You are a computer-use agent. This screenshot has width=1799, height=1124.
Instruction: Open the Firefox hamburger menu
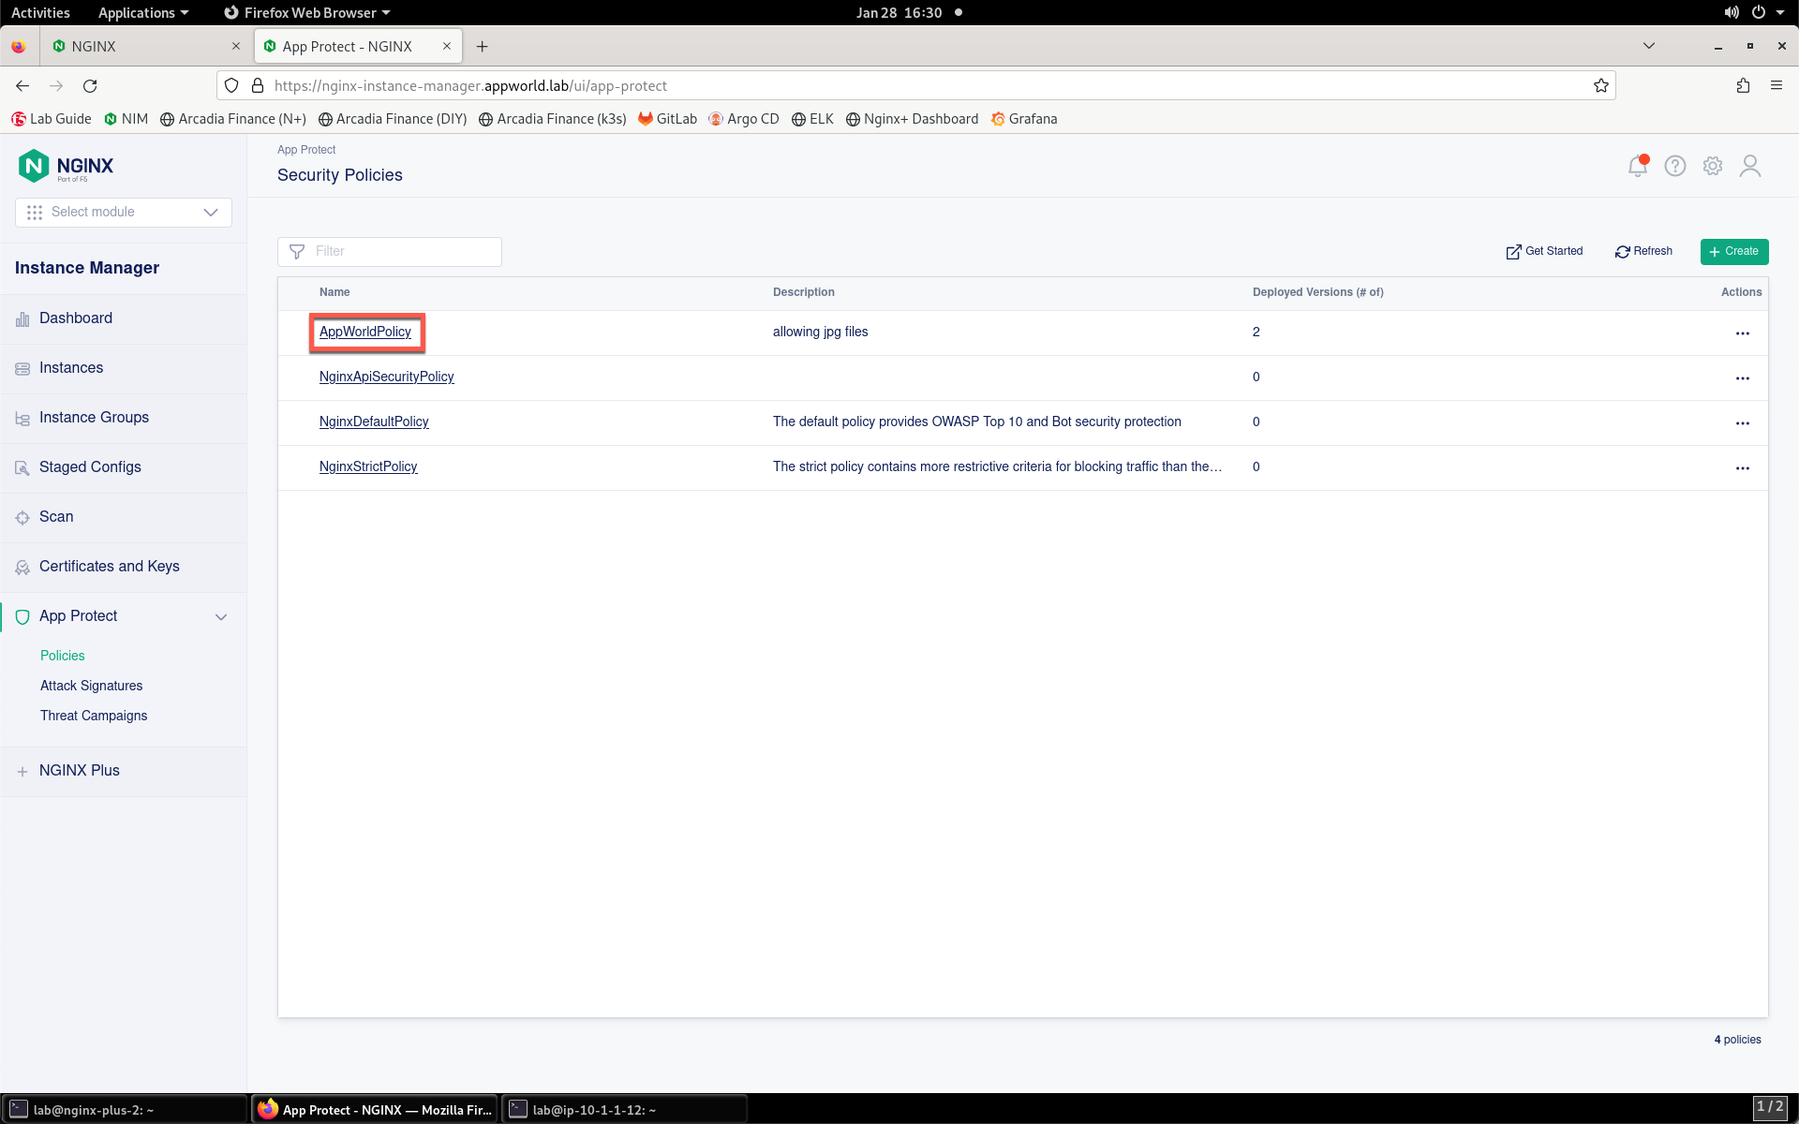click(x=1777, y=85)
